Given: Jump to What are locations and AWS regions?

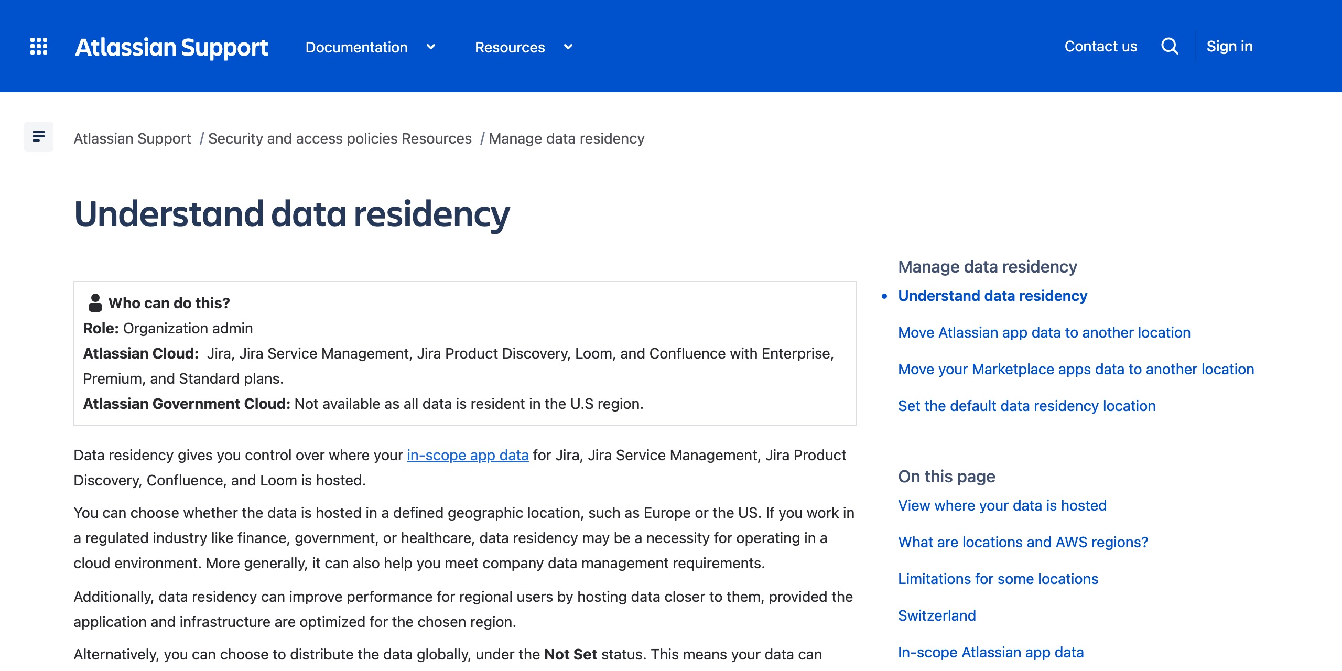Looking at the screenshot, I should (x=1023, y=542).
